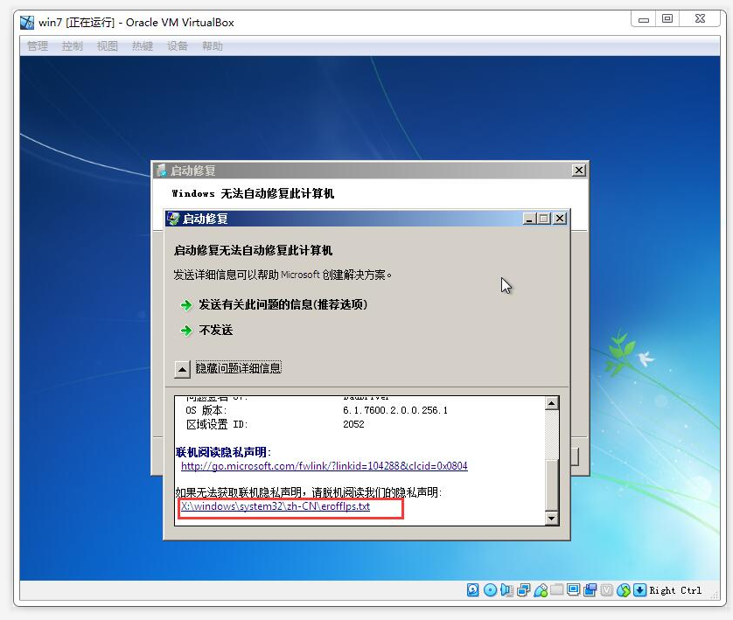Open the 控制 menu

pos(72,45)
